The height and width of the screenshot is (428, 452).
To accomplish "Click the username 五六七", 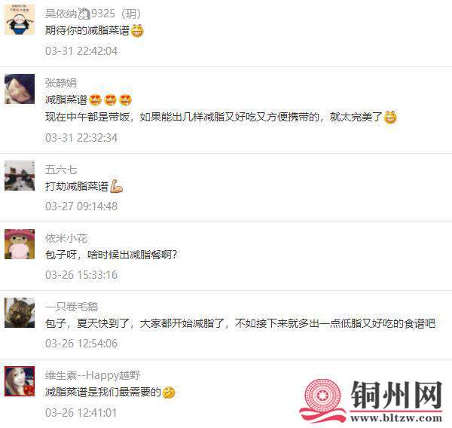I will (x=61, y=170).
